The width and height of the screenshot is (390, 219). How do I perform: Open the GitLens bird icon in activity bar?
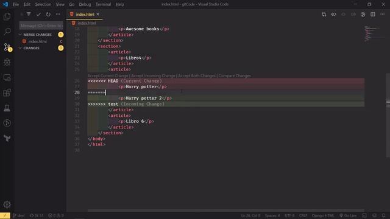point(7,138)
